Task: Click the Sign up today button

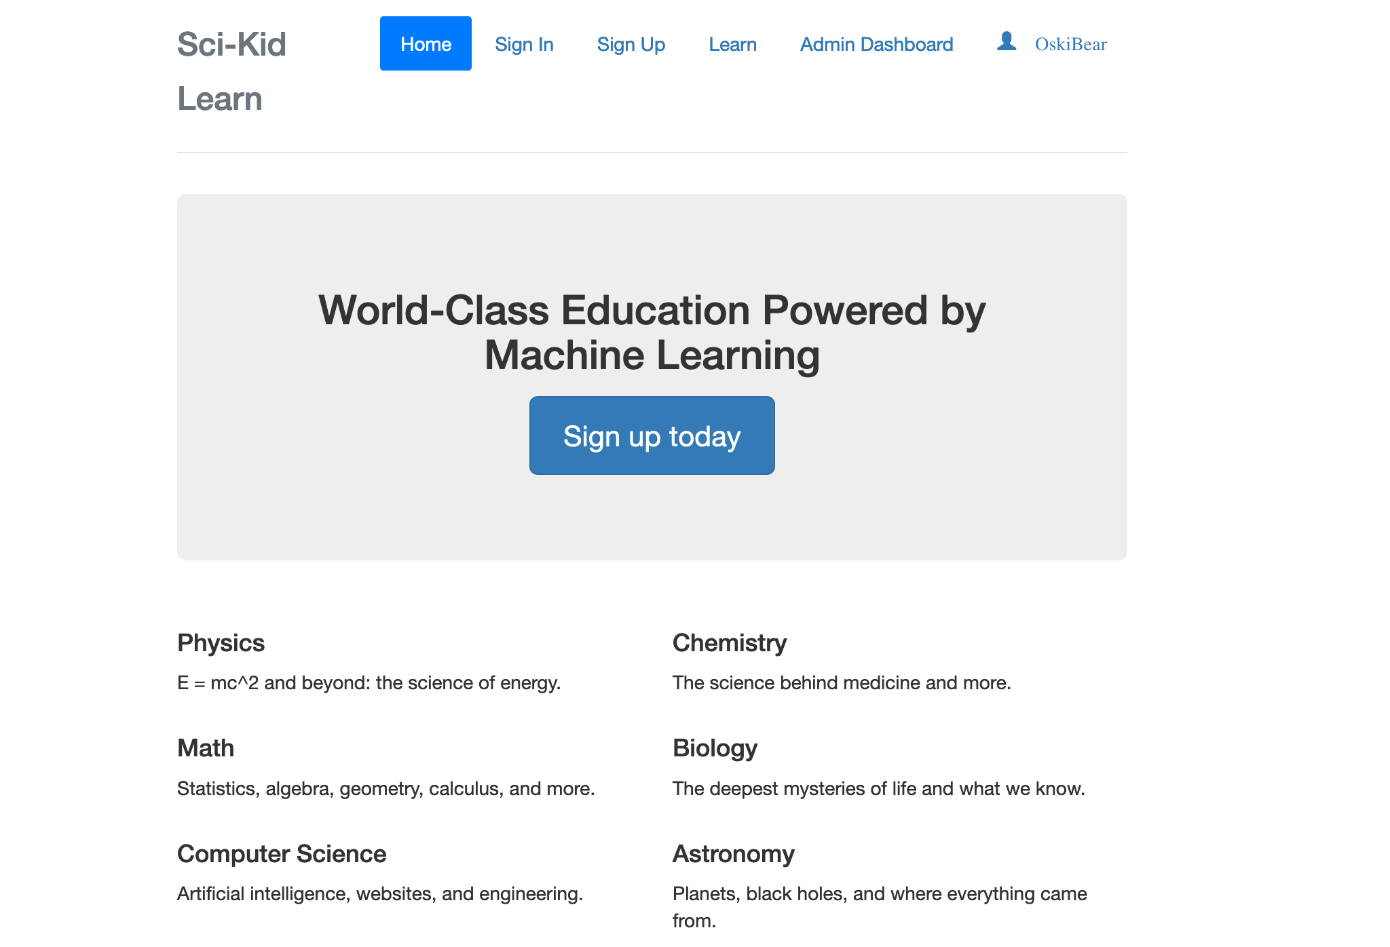Action: (652, 436)
